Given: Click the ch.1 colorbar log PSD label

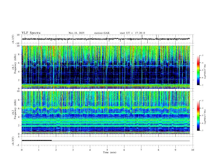Looking at the screenshot, I should (x=205, y=72).
